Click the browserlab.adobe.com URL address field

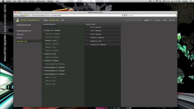point(74,15)
